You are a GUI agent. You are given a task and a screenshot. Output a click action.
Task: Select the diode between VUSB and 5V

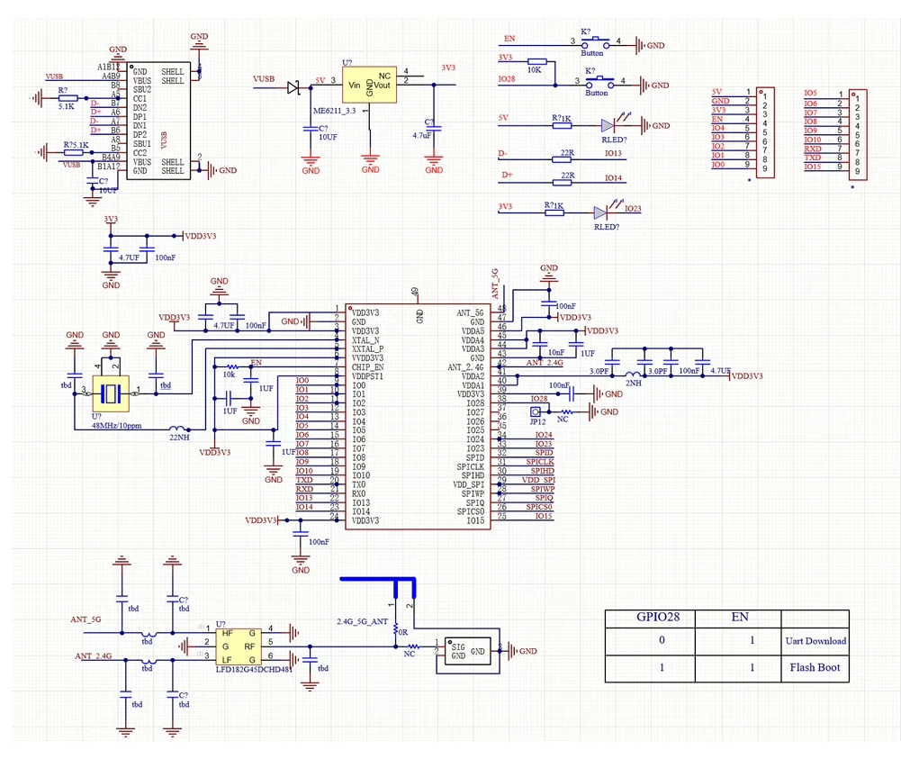click(294, 87)
